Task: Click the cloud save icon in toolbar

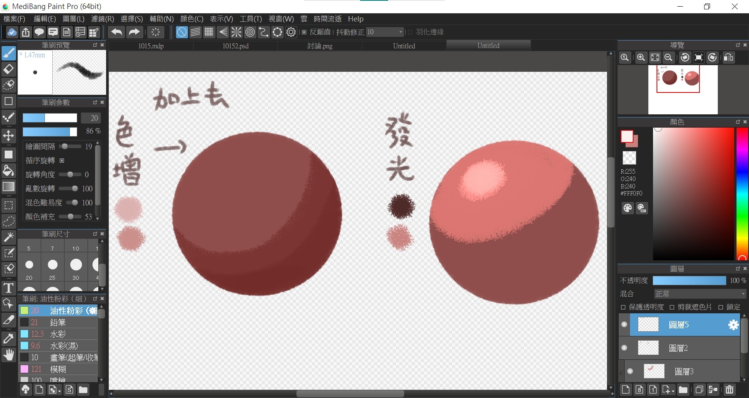Action: (12, 32)
